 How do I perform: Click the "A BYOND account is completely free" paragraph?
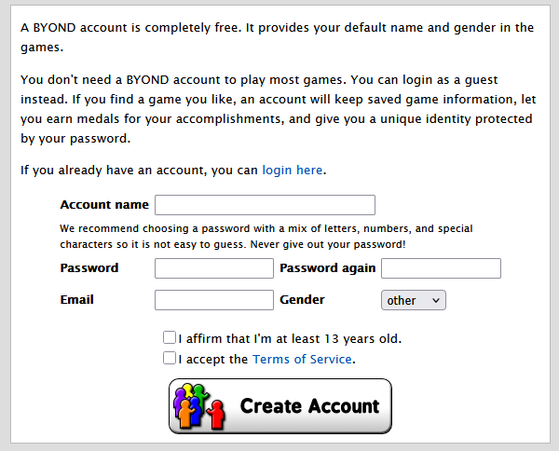coord(277,36)
